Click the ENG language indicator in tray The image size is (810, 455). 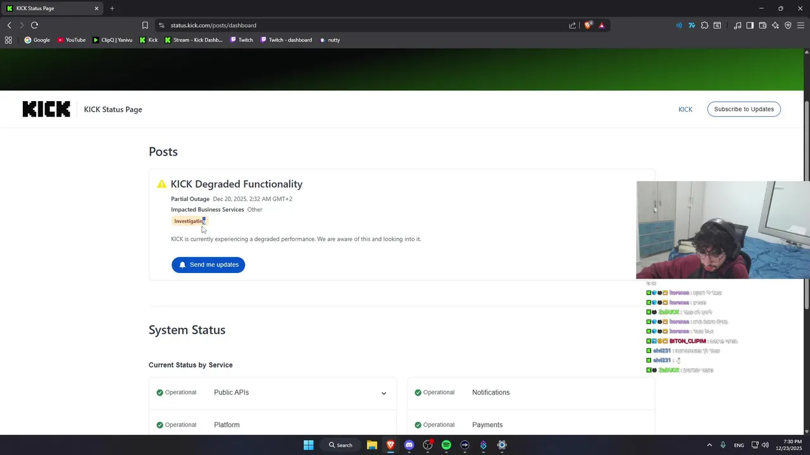point(738,445)
